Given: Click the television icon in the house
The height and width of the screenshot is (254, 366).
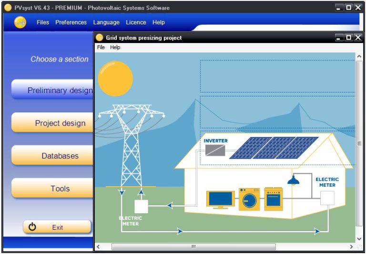Looking at the screenshot, I should click(220, 199).
